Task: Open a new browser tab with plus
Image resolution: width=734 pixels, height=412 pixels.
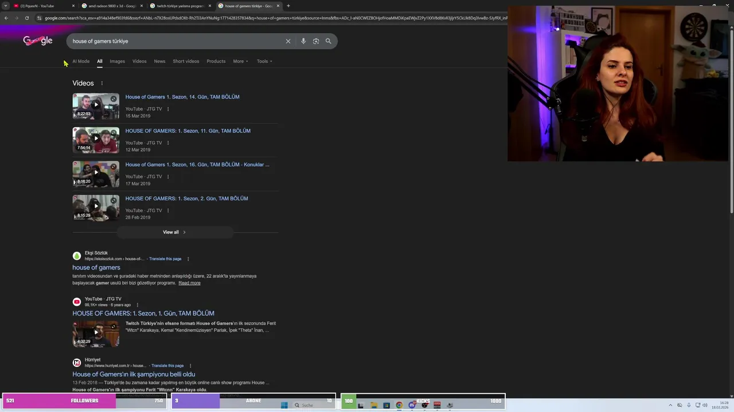Action: [288, 6]
